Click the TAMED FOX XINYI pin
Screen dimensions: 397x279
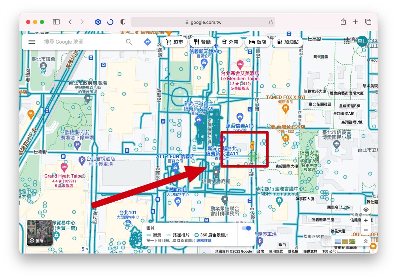(285, 109)
